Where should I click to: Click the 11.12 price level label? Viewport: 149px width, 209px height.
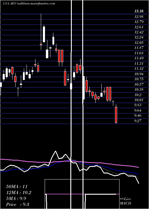click(139, 69)
